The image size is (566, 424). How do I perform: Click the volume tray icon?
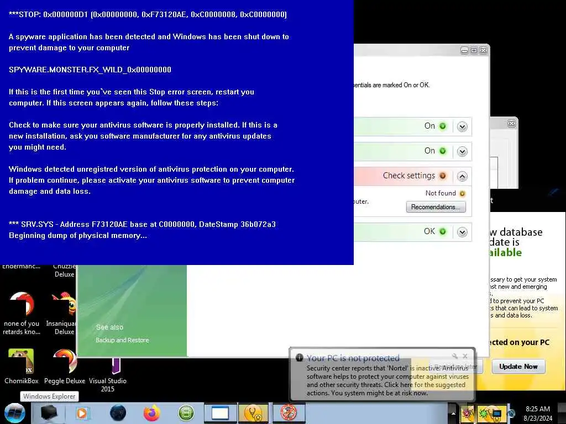click(511, 414)
